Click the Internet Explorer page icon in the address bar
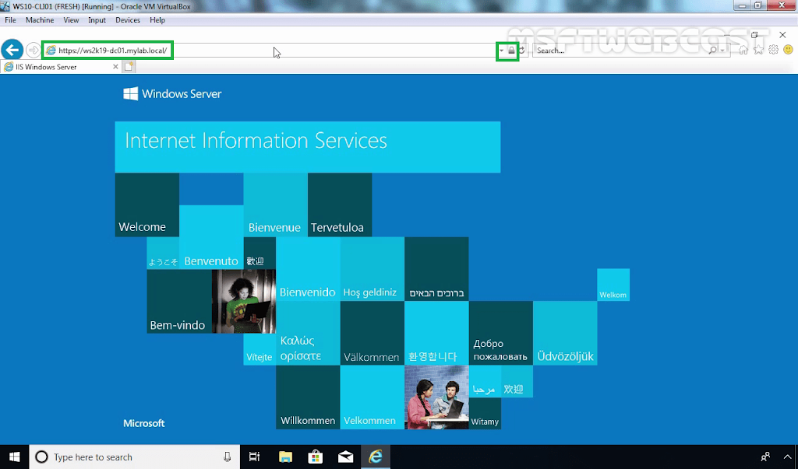Image resolution: width=798 pixels, height=469 pixels. pos(51,51)
